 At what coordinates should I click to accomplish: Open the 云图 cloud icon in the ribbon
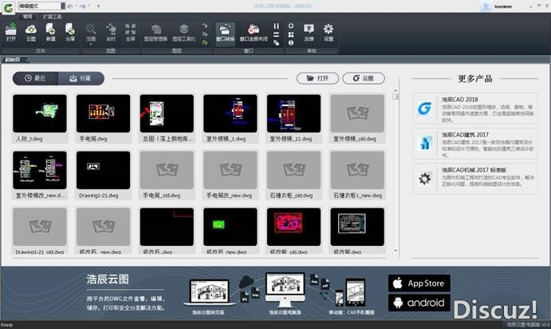point(31,30)
